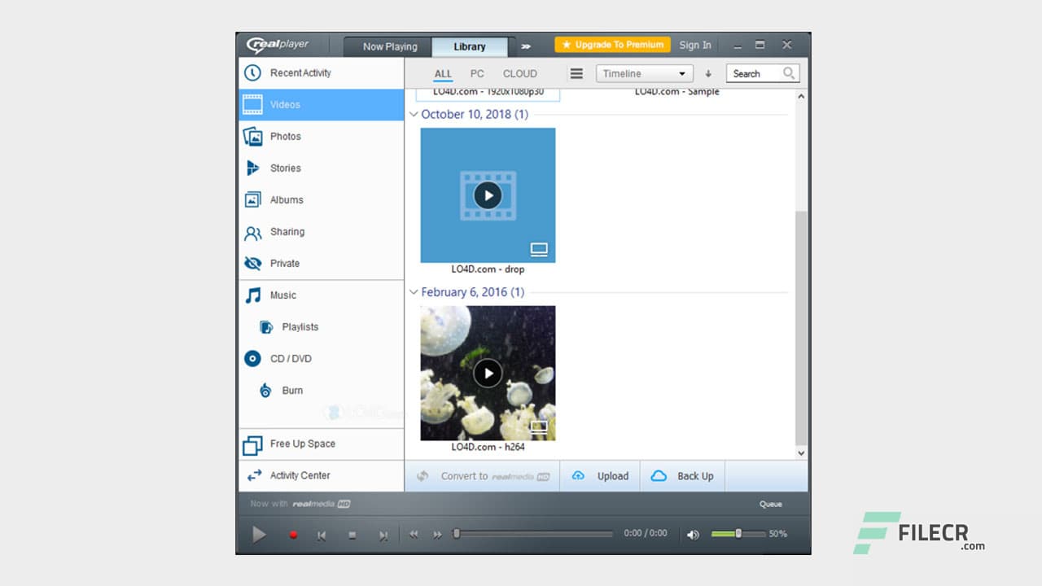Select the Burn option in the sidebar

[291, 390]
